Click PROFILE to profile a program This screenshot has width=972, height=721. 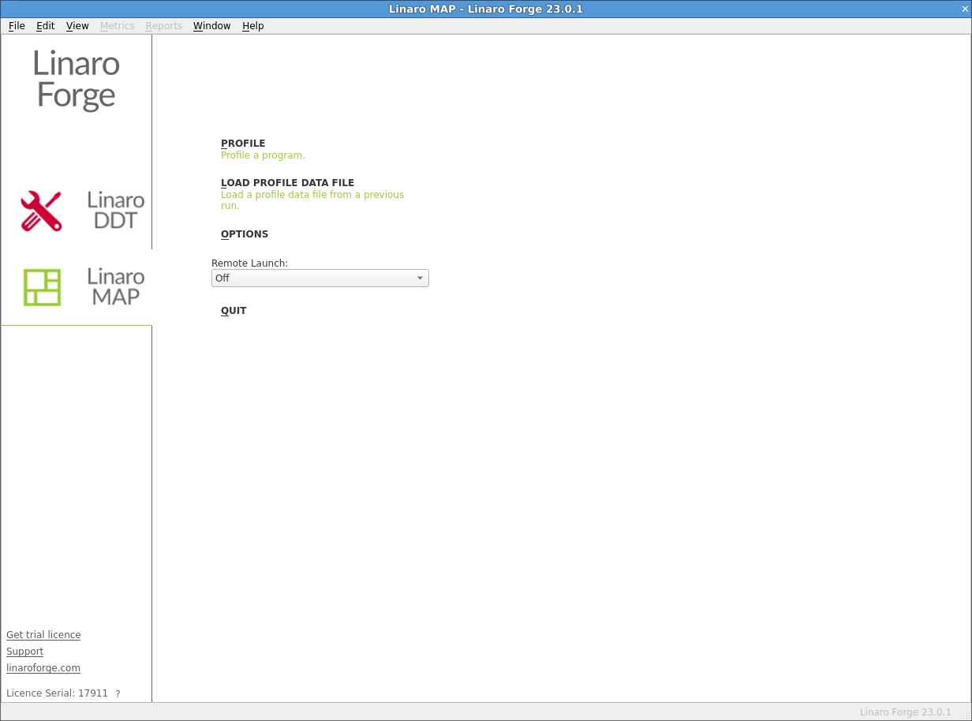click(243, 144)
